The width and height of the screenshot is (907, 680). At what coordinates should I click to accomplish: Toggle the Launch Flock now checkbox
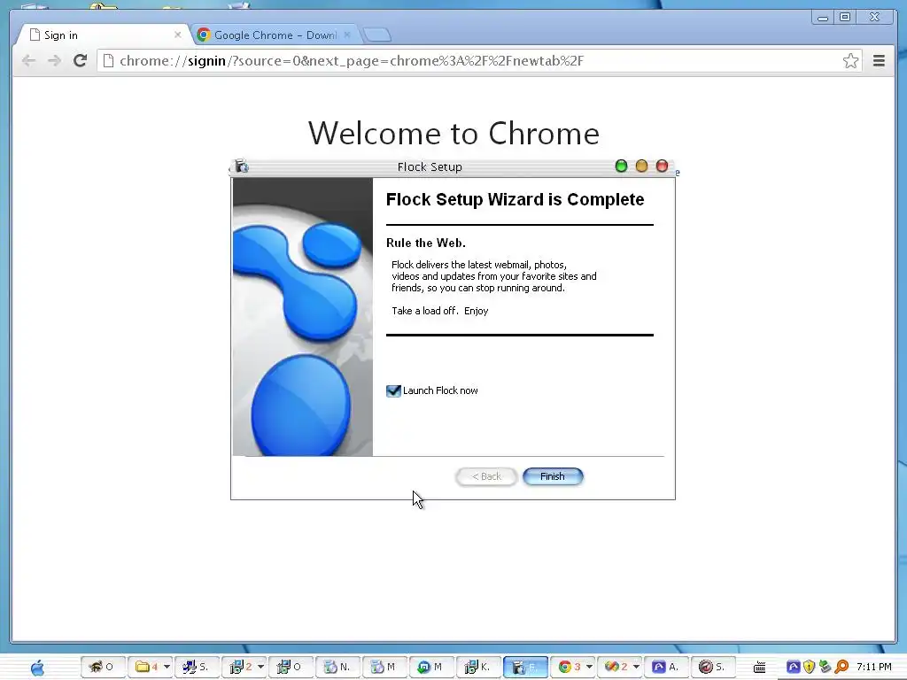(x=393, y=390)
